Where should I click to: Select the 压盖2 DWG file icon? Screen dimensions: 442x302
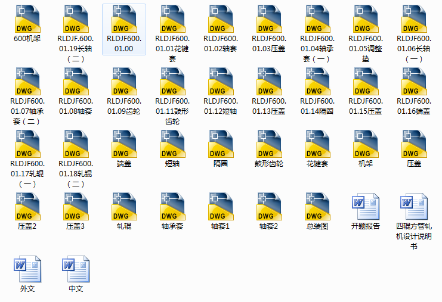click(27, 206)
